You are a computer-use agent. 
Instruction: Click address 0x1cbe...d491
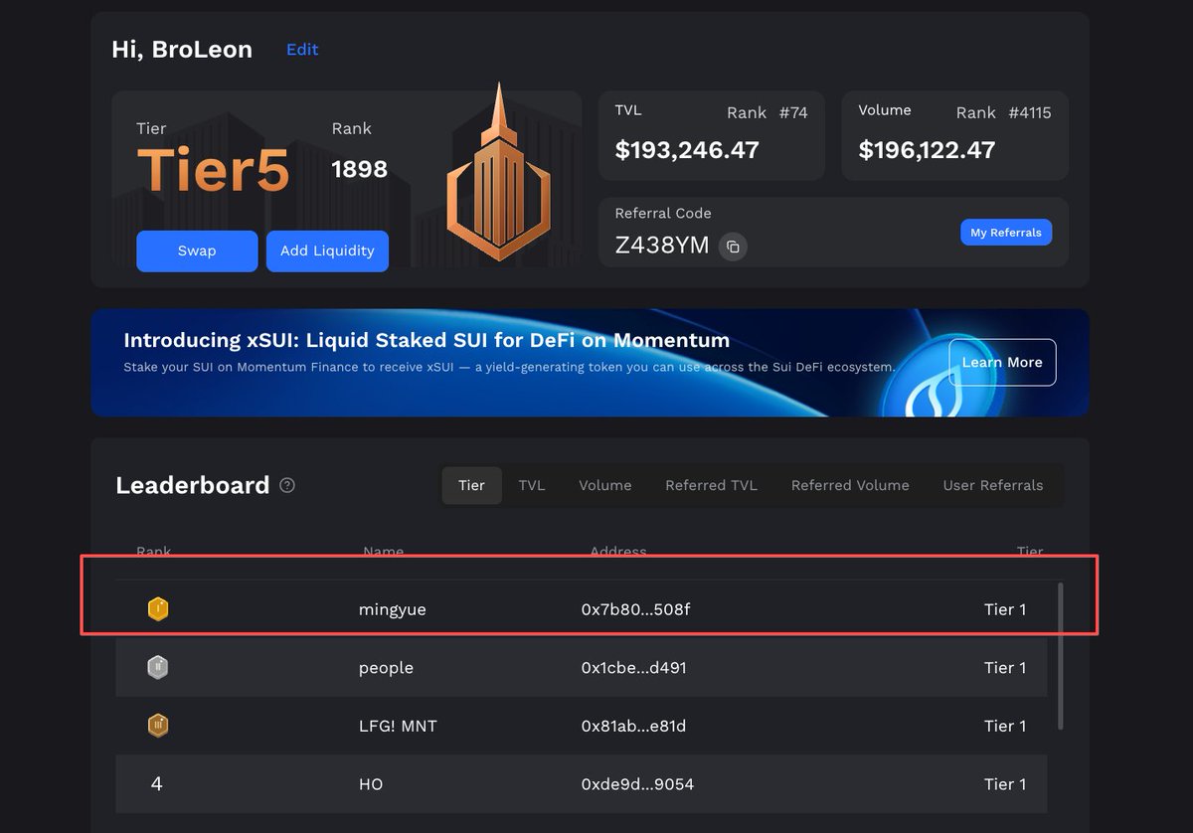pyautogui.click(x=633, y=668)
